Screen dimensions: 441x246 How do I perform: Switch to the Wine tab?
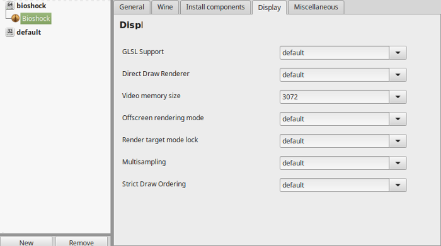pyautogui.click(x=165, y=7)
